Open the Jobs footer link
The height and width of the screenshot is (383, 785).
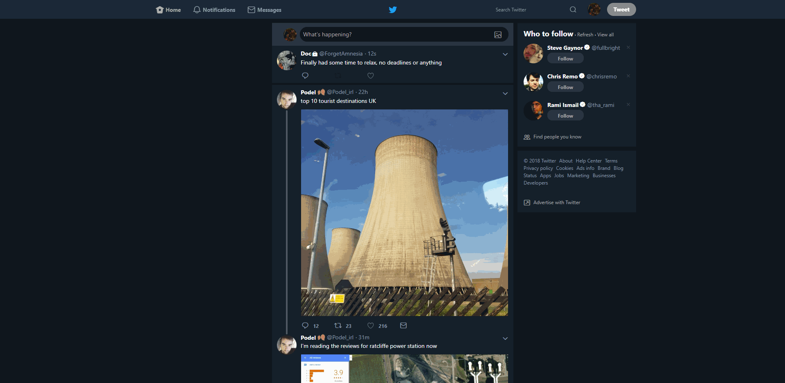pos(559,176)
